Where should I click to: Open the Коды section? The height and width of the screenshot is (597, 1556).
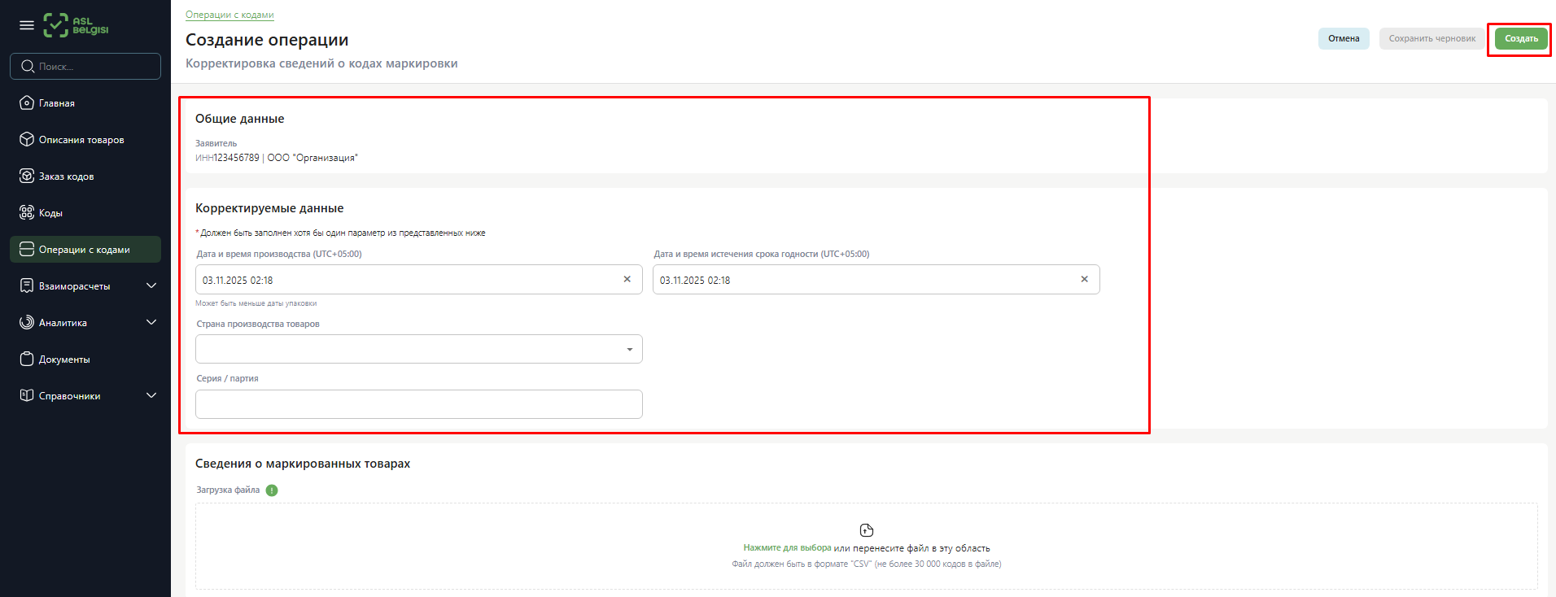50,213
